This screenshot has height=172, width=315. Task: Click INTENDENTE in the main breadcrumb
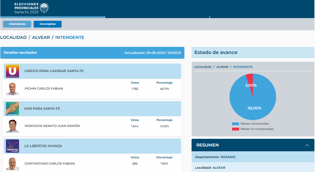tap(70, 37)
